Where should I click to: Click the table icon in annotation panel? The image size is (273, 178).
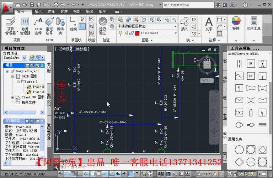(219, 33)
